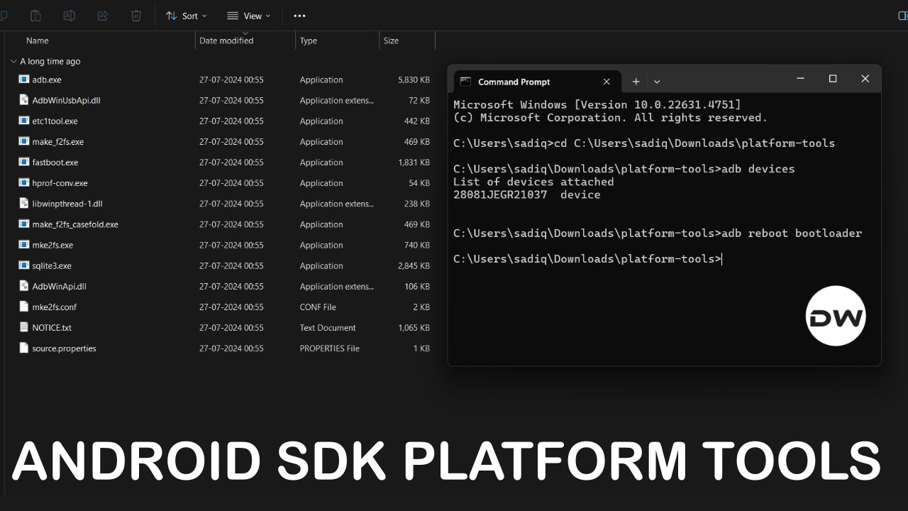This screenshot has height=511, width=908.
Task: Collapse the 'A long time ago' group
Action: 13,62
